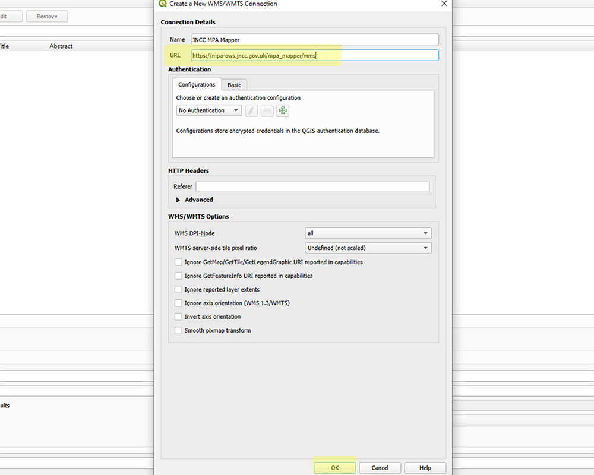Open the WMTS server-side tile pixel ratio dropdown
594x475 pixels.
368,248
